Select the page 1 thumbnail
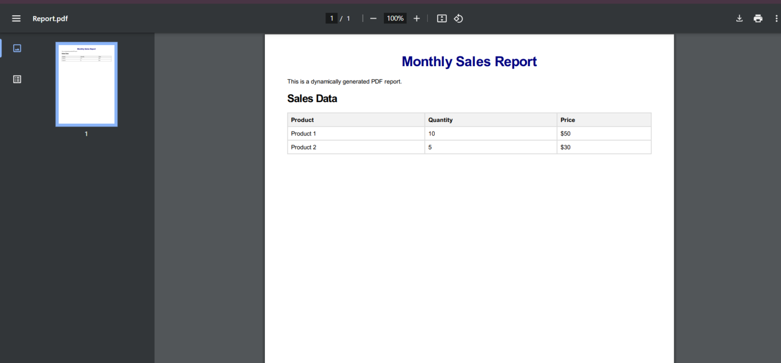The width and height of the screenshot is (781, 363). (x=86, y=84)
